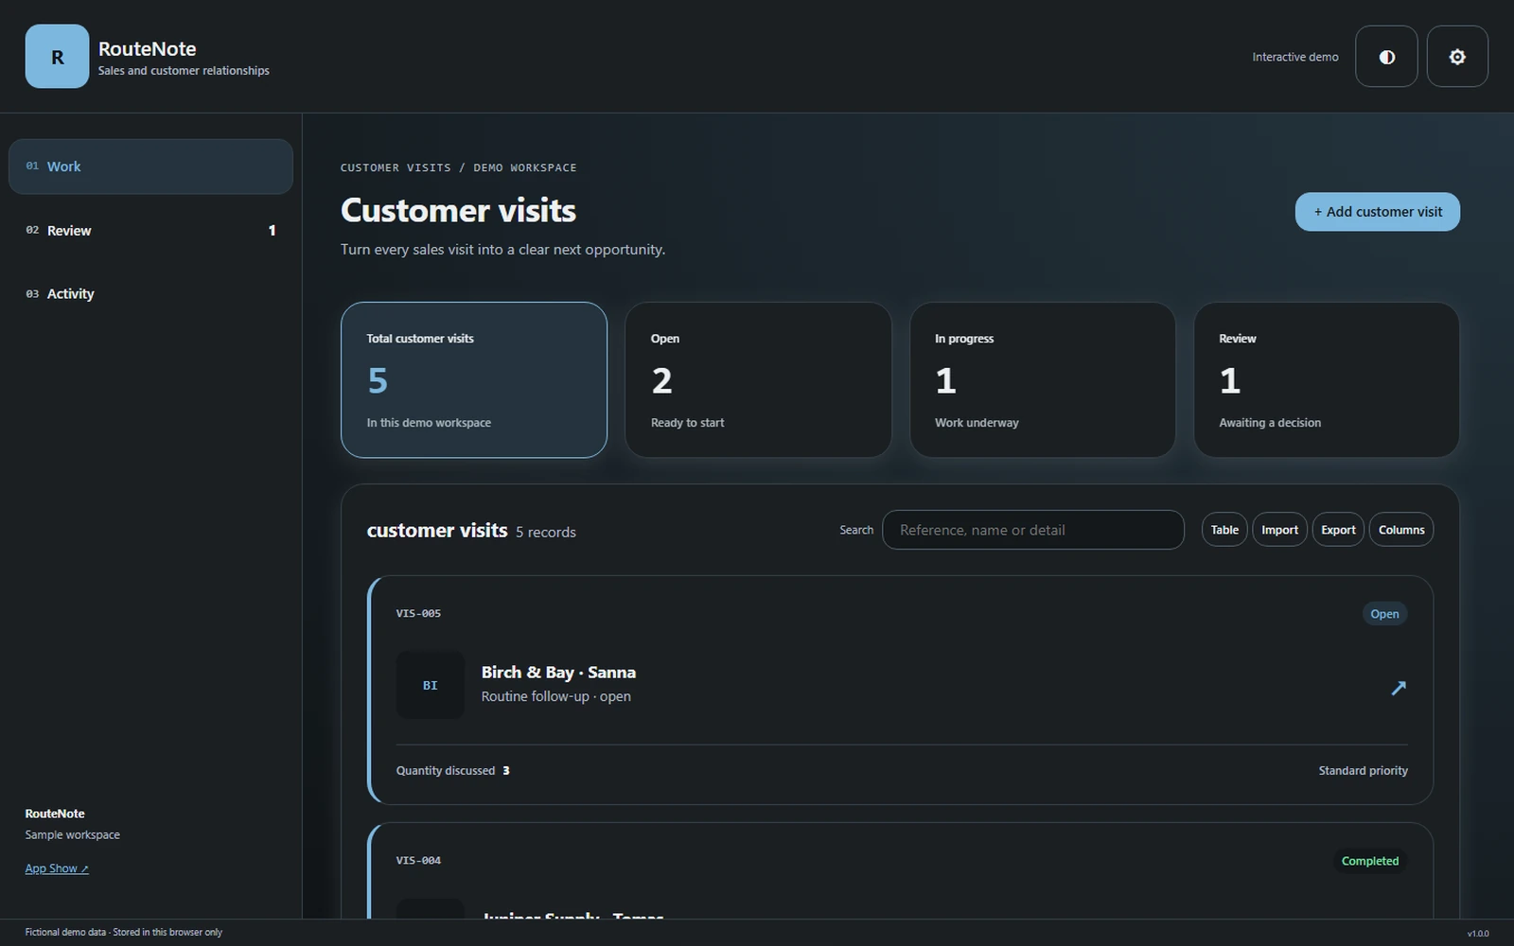Image resolution: width=1514 pixels, height=946 pixels.
Task: Toggle the dark/light theme contrast button
Action: (x=1386, y=57)
